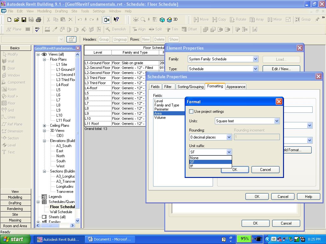The width and height of the screenshot is (326, 244).
Task: Click the Open folder toolbar icon
Action: coord(17,19)
